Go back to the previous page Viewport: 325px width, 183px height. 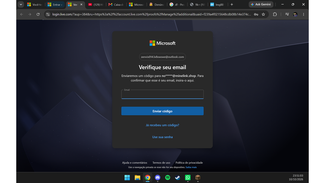click(21, 14)
